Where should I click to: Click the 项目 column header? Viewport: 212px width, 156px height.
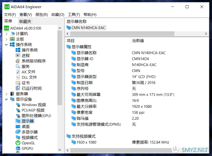[71, 41]
